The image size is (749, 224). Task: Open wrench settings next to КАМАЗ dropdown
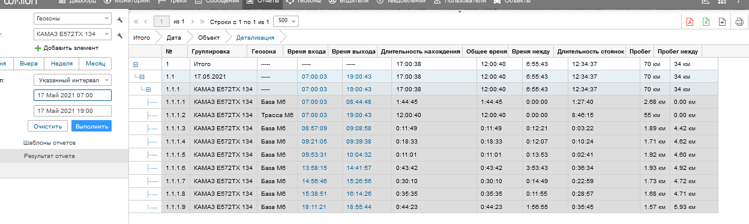point(120,35)
